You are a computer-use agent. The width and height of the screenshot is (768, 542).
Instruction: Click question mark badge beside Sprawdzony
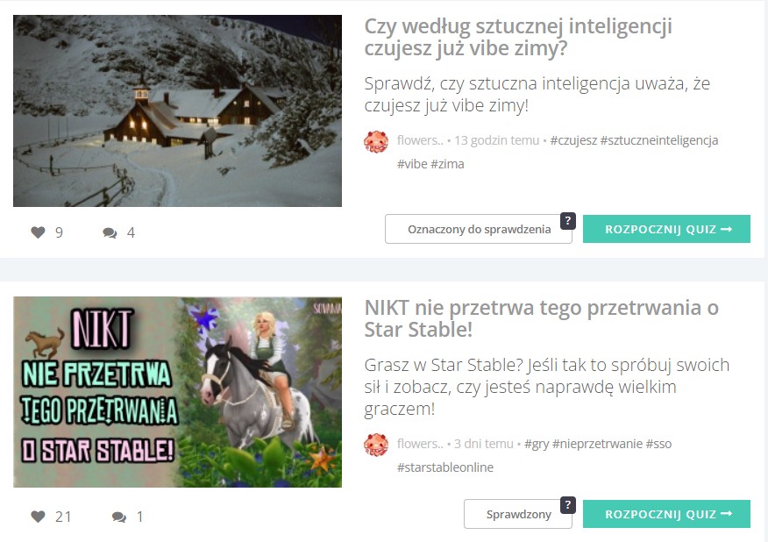pos(568,505)
